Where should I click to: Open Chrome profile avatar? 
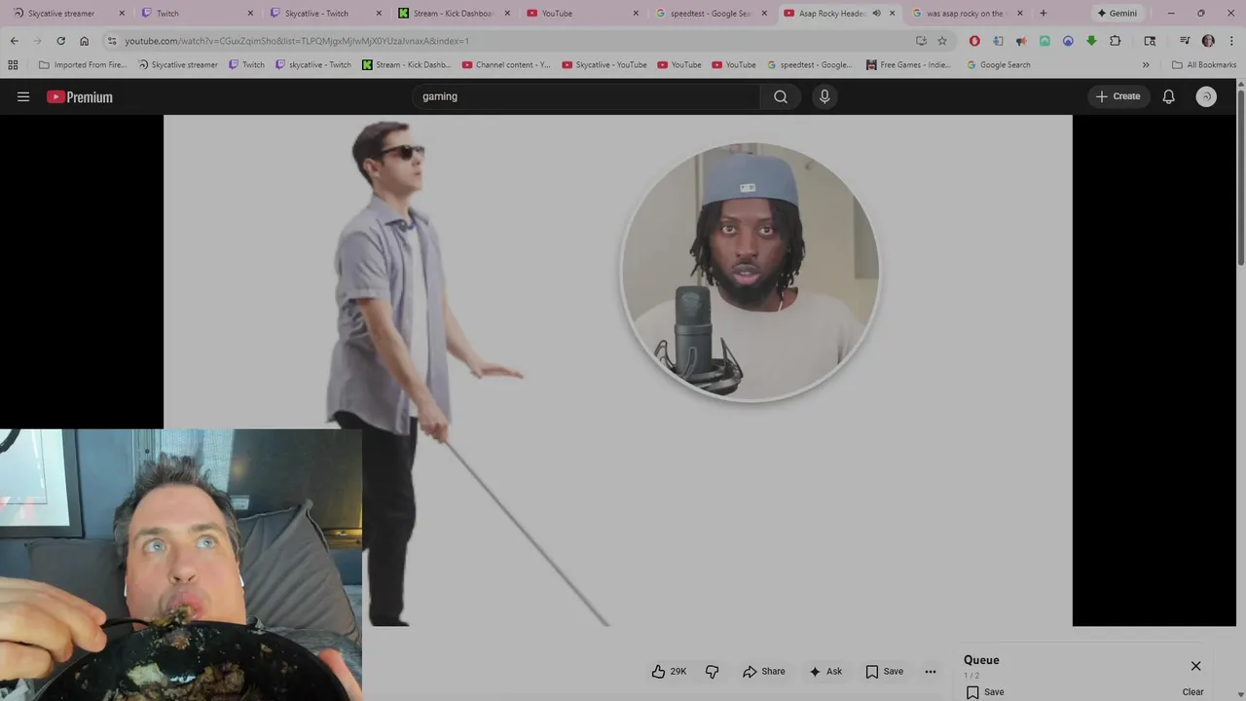point(1208,41)
